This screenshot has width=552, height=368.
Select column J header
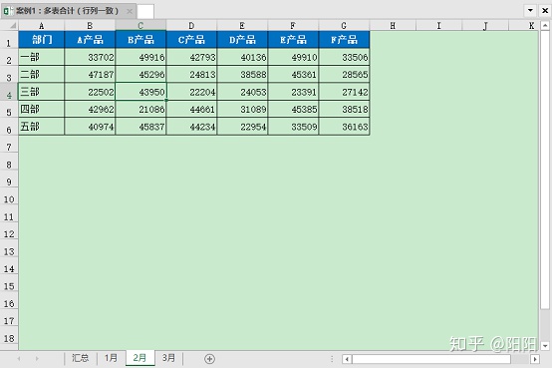click(x=485, y=26)
